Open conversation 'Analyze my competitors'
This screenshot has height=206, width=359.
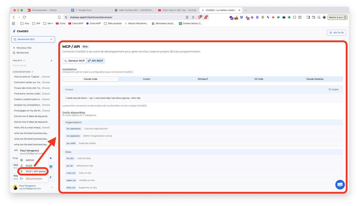click(32, 105)
